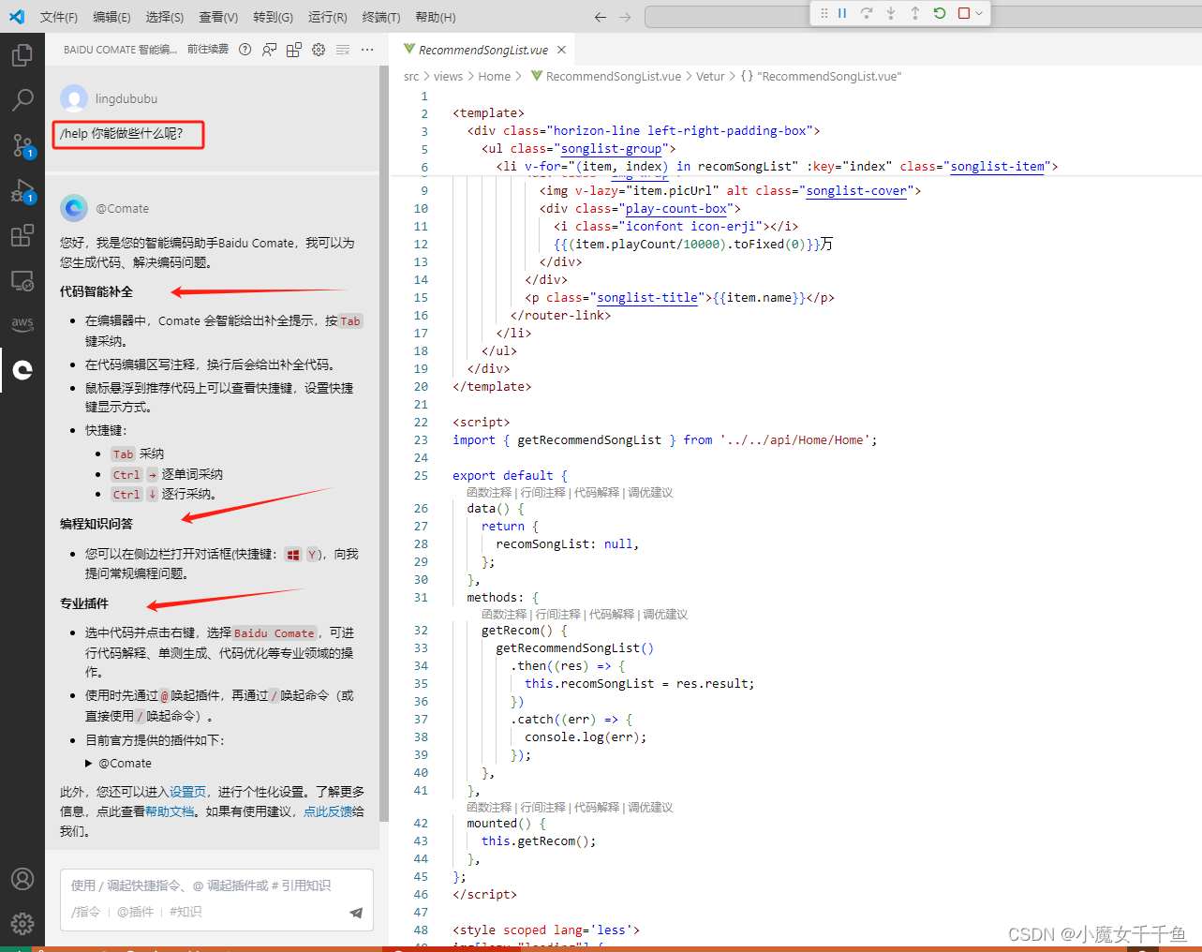Go back with the navigation left arrow

point(601,17)
